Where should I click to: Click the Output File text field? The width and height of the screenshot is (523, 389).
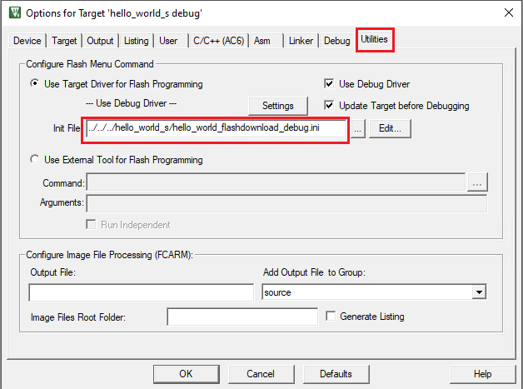point(141,292)
